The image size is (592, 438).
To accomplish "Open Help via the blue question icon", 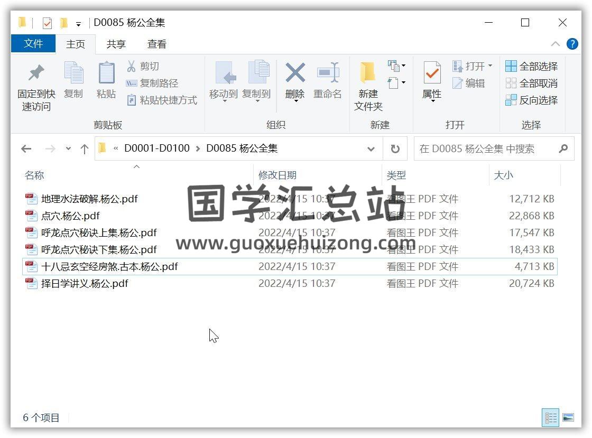I will coord(572,44).
